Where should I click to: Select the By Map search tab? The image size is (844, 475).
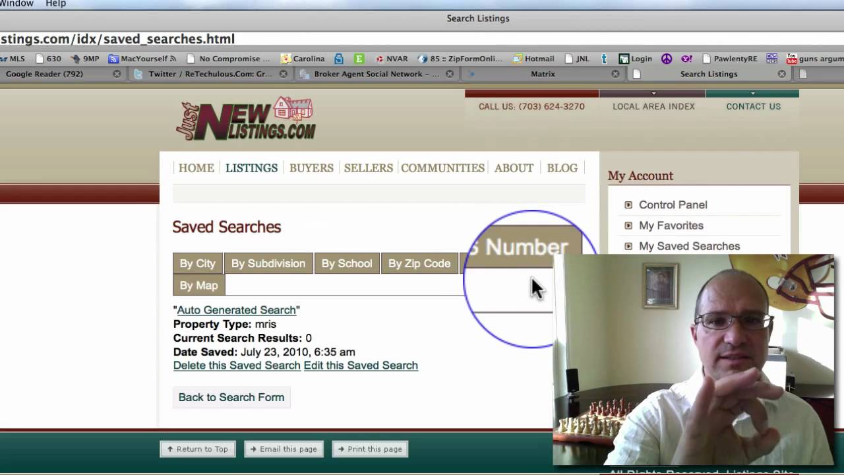click(x=198, y=286)
